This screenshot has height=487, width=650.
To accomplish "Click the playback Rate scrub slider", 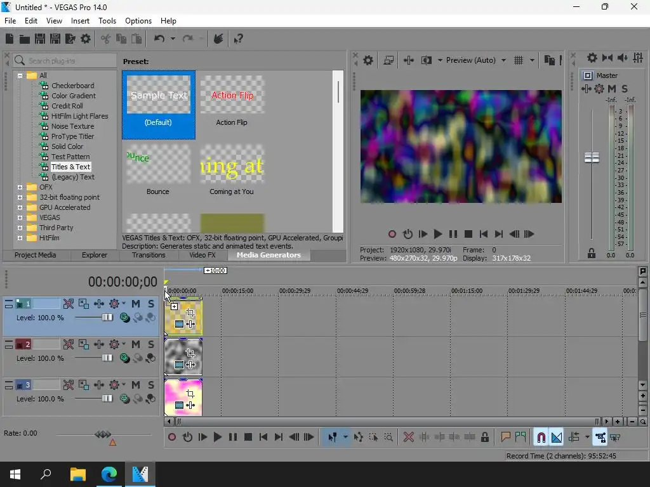I will point(103,434).
